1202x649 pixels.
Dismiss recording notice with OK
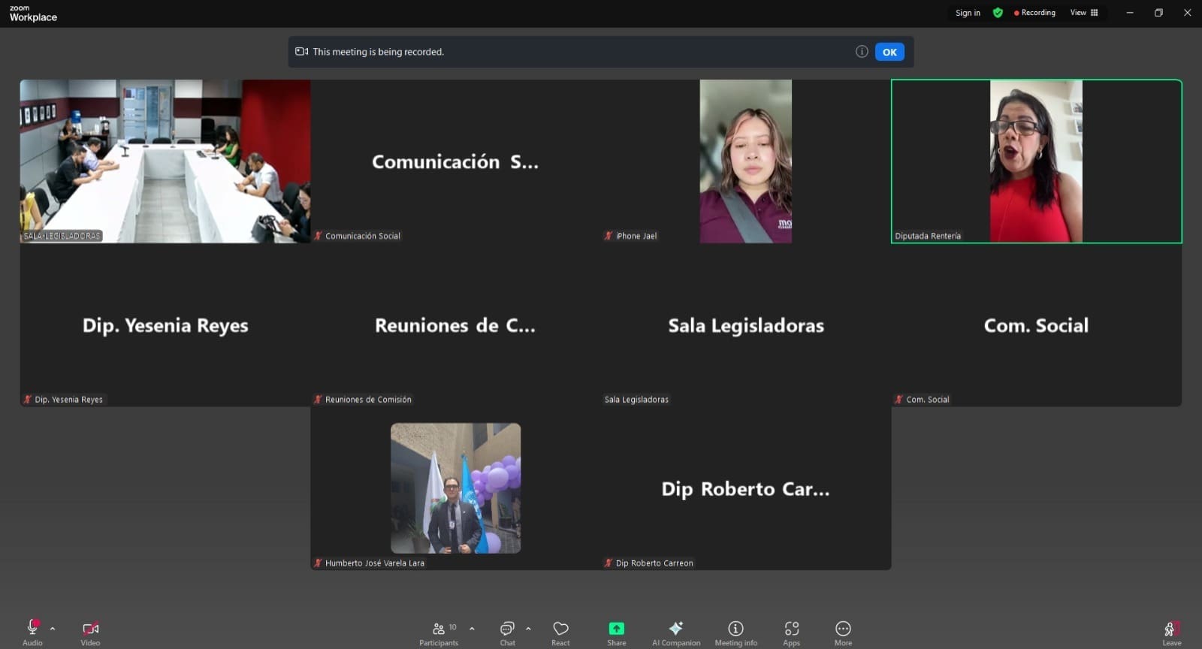click(889, 52)
